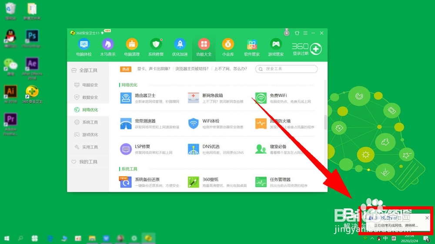Click the 360 login plus icon

coord(316,49)
